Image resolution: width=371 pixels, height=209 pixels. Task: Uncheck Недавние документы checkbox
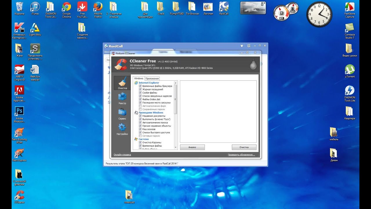click(x=140, y=116)
